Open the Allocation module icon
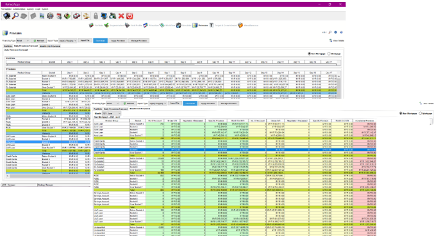The image size is (434, 236). tap(146, 26)
